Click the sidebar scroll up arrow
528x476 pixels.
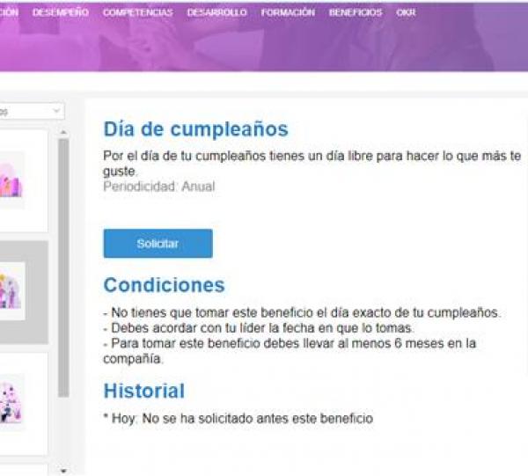pyautogui.click(x=63, y=132)
